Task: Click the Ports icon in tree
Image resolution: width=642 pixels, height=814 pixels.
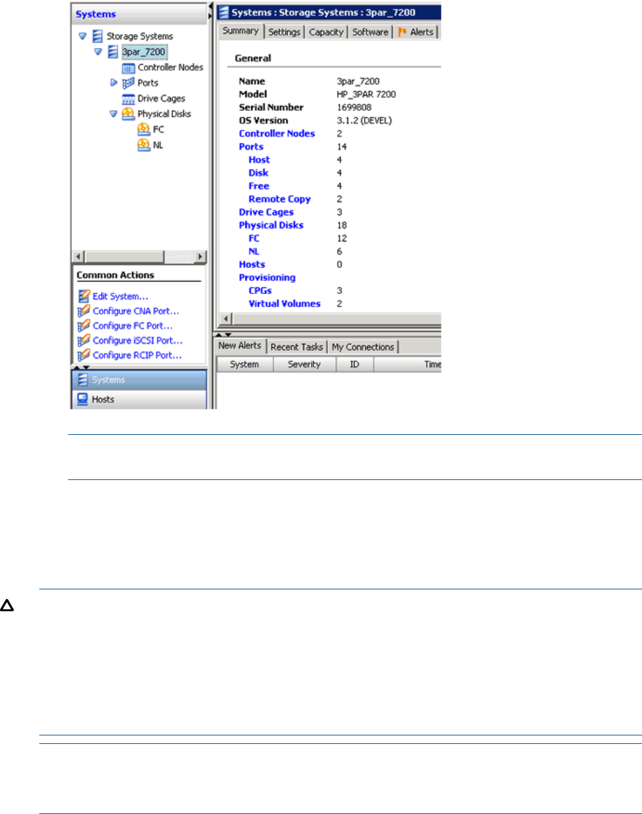Action: [x=129, y=83]
